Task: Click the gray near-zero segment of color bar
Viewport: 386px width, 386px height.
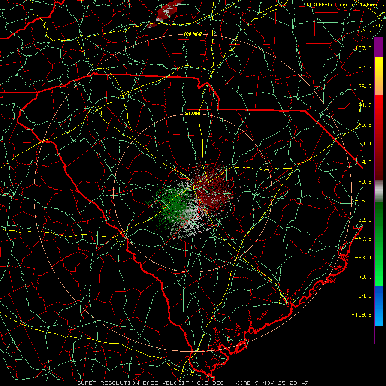Action: point(379,191)
